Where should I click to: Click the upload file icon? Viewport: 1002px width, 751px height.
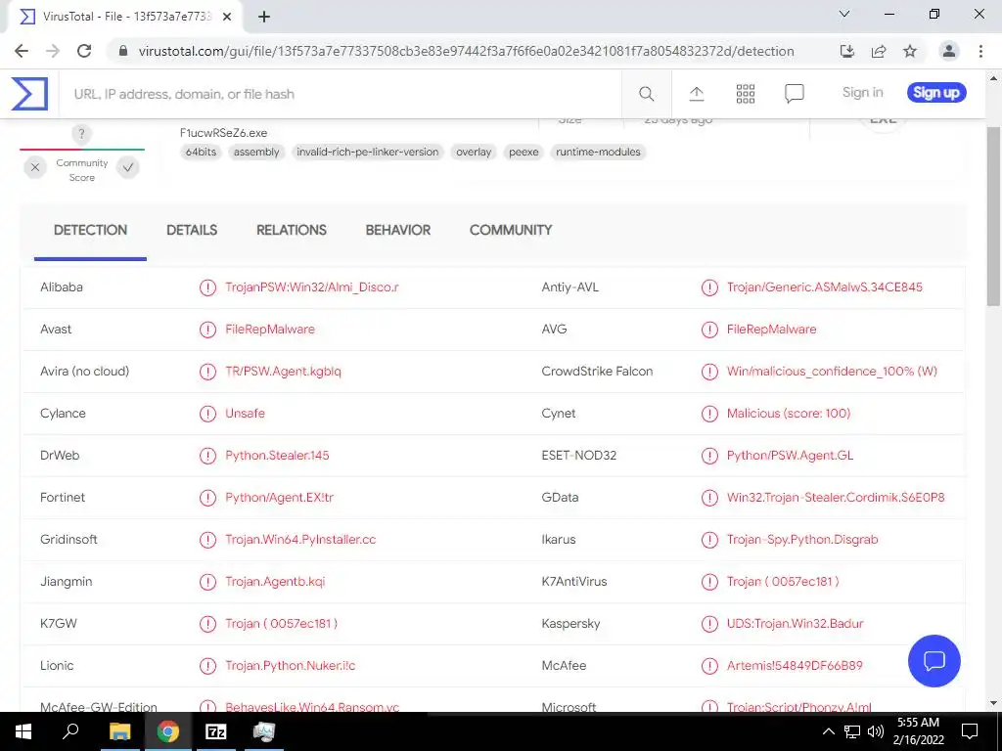[x=696, y=94]
